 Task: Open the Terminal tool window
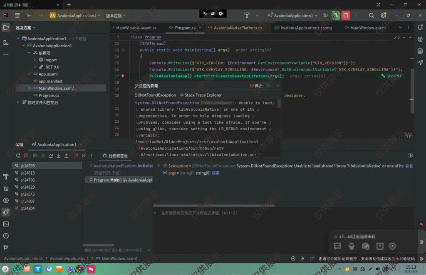click(6, 224)
